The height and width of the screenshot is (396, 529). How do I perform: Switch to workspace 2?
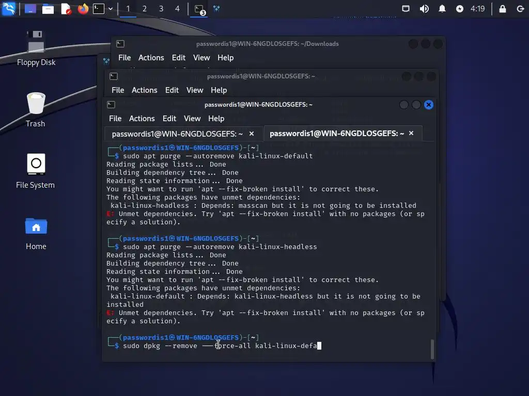point(145,9)
